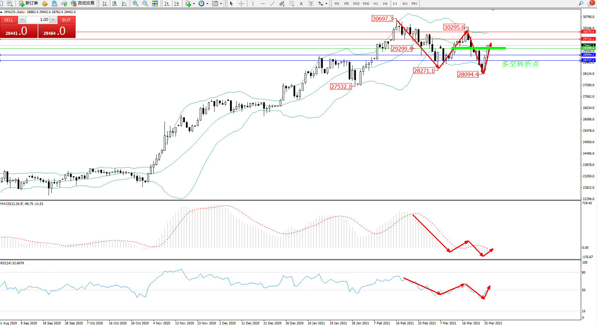
Task: Select the trendline drawing tool
Action: pyautogui.click(x=272, y=3)
